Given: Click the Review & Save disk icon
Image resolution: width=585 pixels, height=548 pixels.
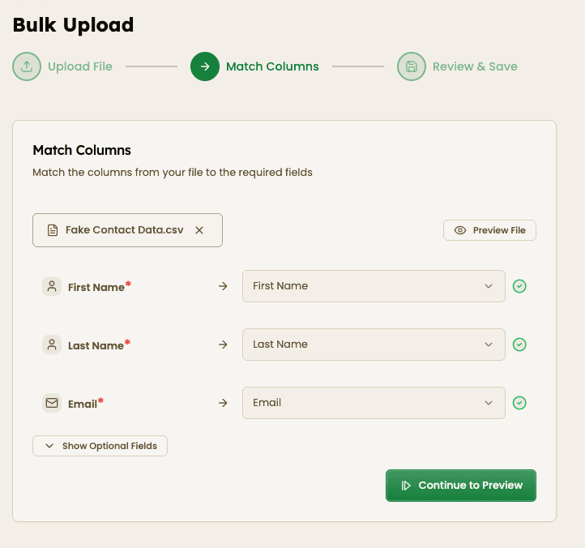Looking at the screenshot, I should point(412,66).
